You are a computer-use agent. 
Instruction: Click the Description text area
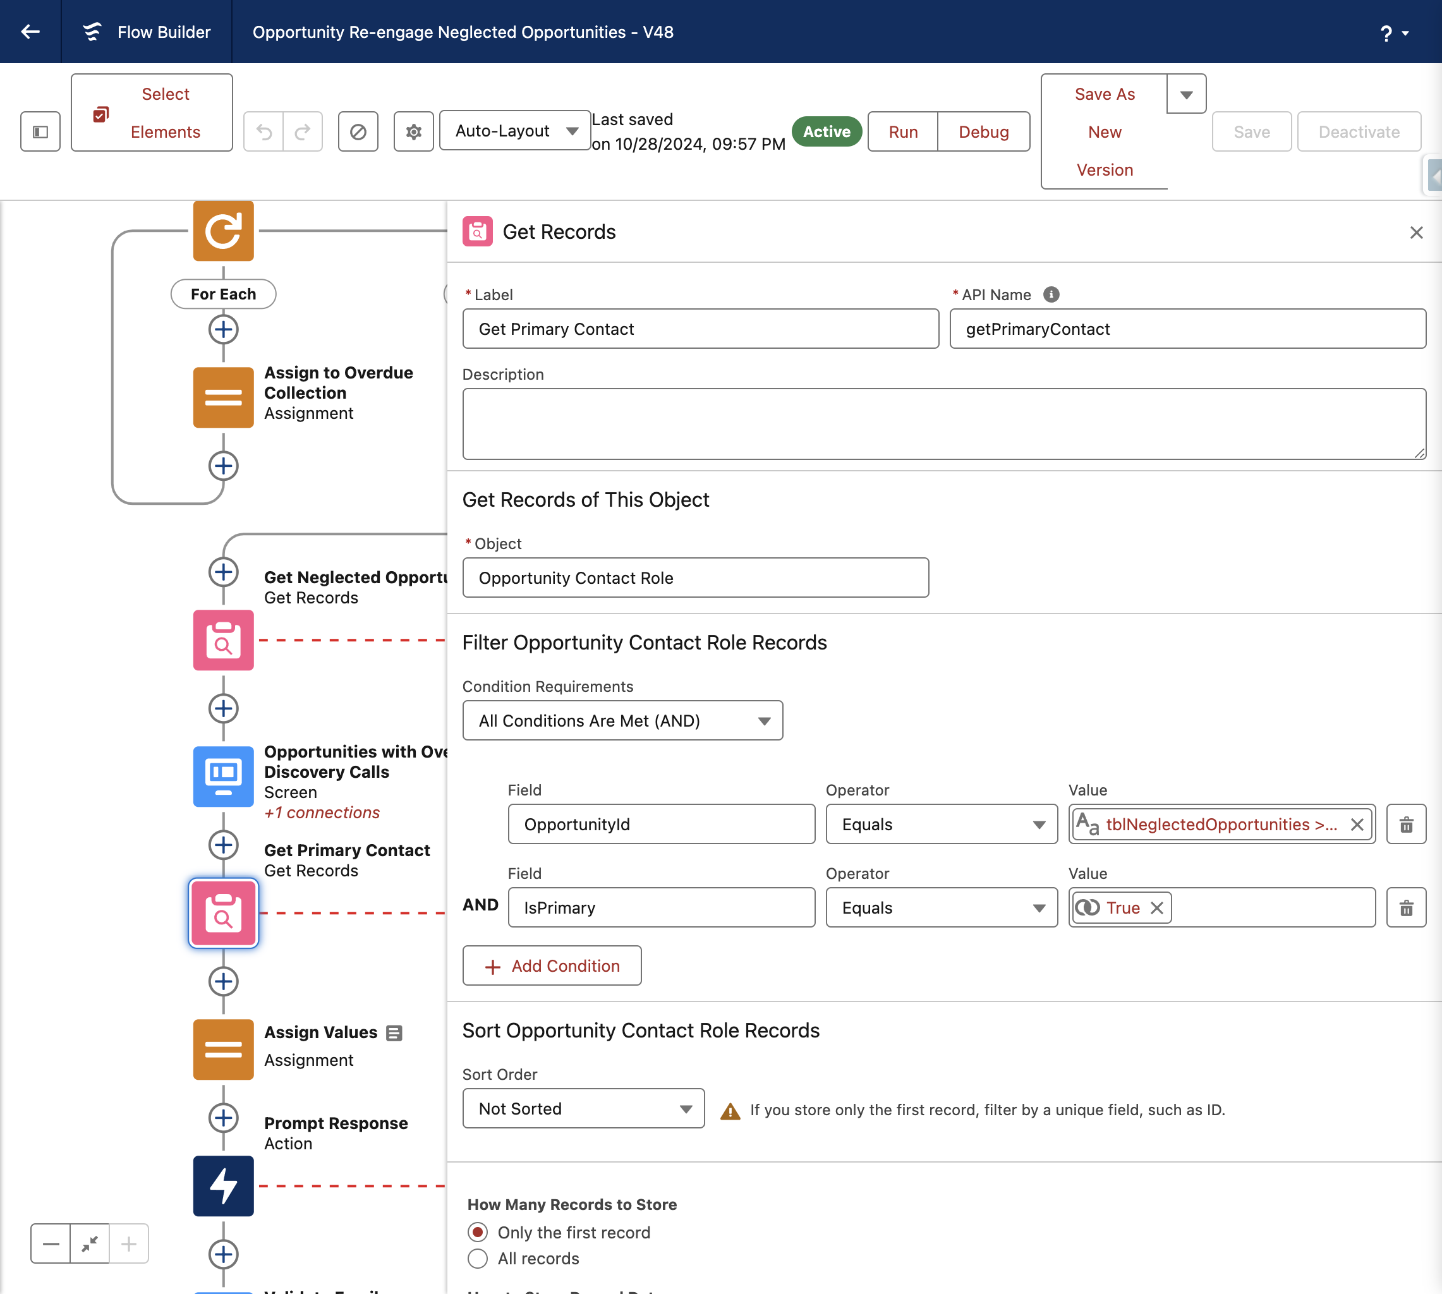pyautogui.click(x=944, y=424)
